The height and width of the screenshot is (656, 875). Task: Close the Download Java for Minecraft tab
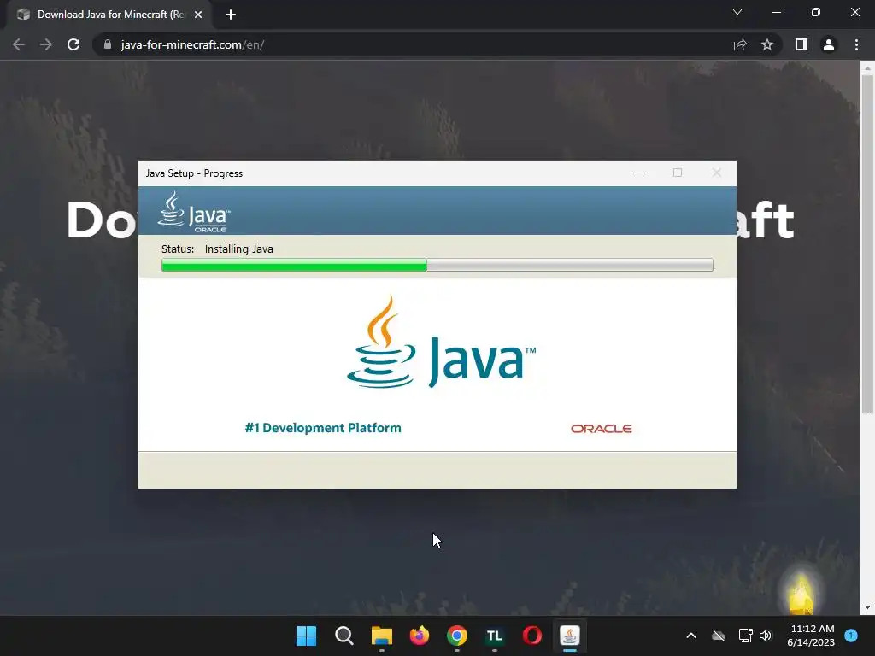[198, 15]
